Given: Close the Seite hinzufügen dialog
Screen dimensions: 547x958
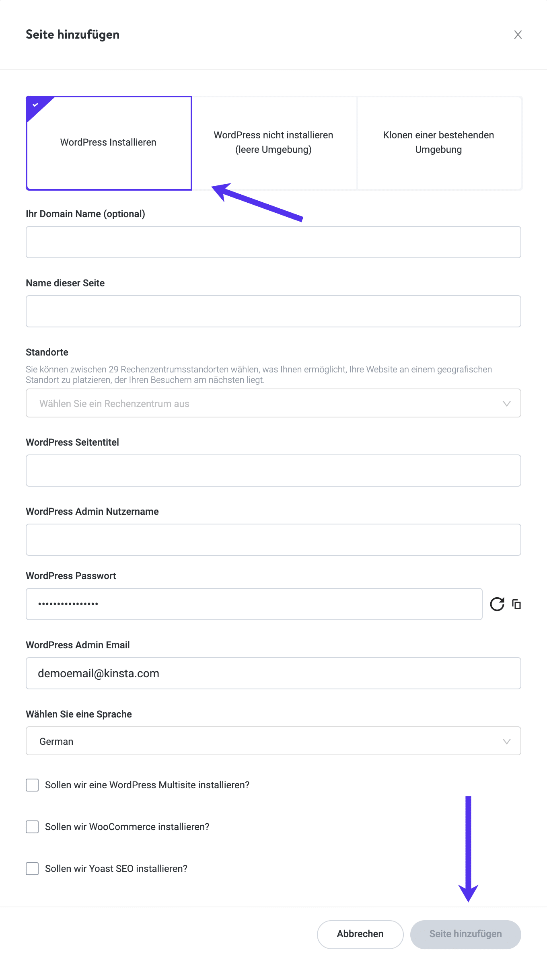Looking at the screenshot, I should tap(518, 35).
